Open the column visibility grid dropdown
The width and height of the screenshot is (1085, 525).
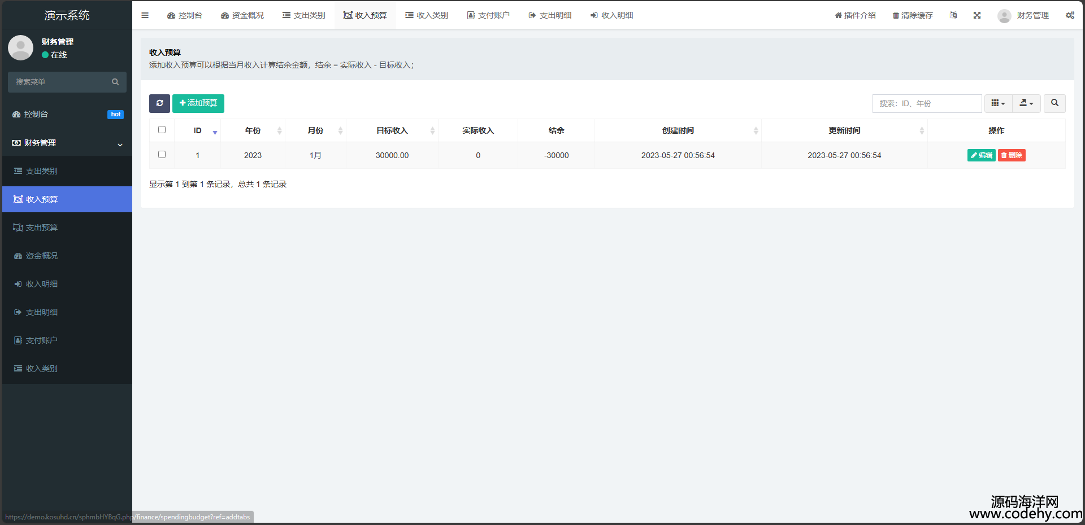(x=998, y=103)
